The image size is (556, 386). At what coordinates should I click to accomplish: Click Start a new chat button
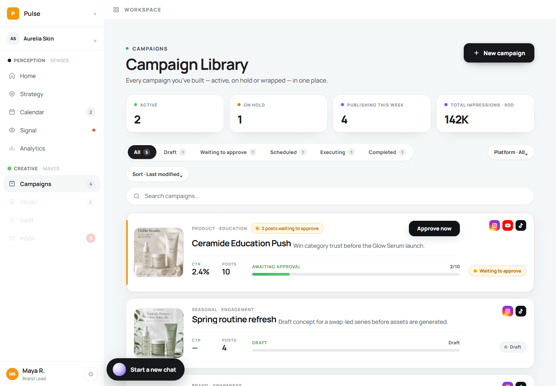(x=146, y=369)
